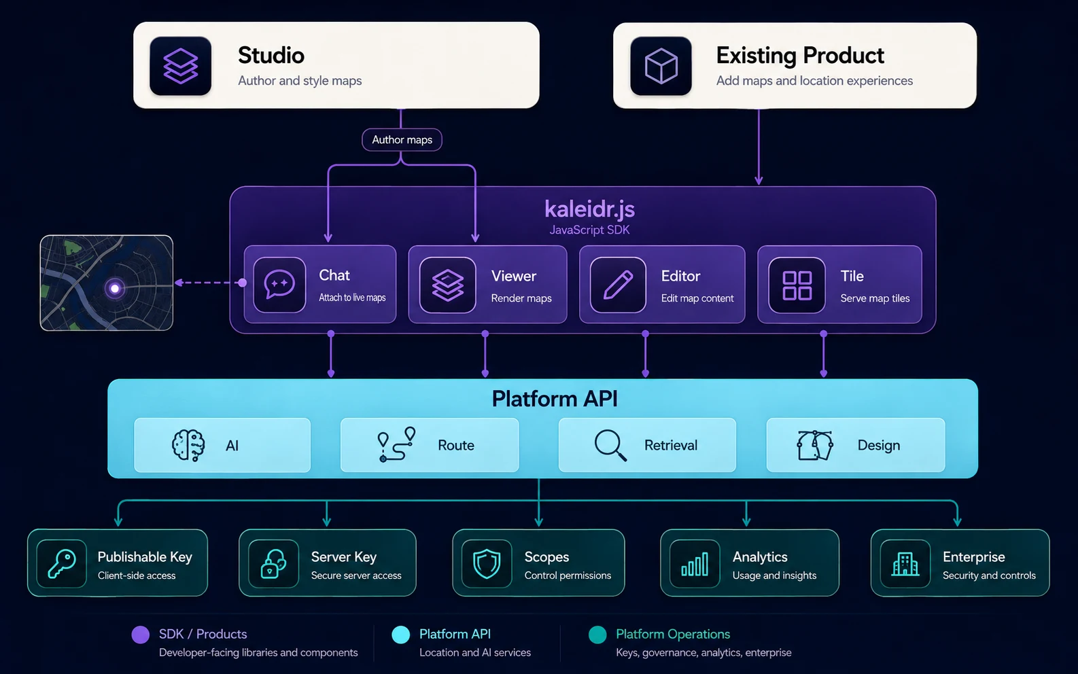Viewport: 1078px width, 674px height.
Task: Click the teal Platform Operations legend dot
Action: click(597, 635)
